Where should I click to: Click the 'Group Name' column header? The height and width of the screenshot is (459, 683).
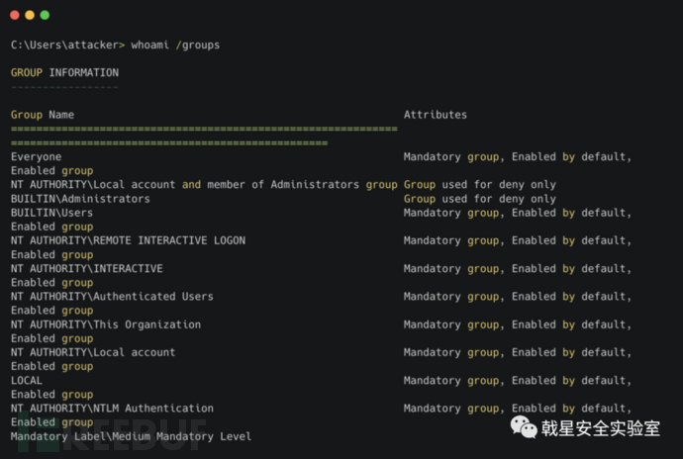pyautogui.click(x=43, y=115)
